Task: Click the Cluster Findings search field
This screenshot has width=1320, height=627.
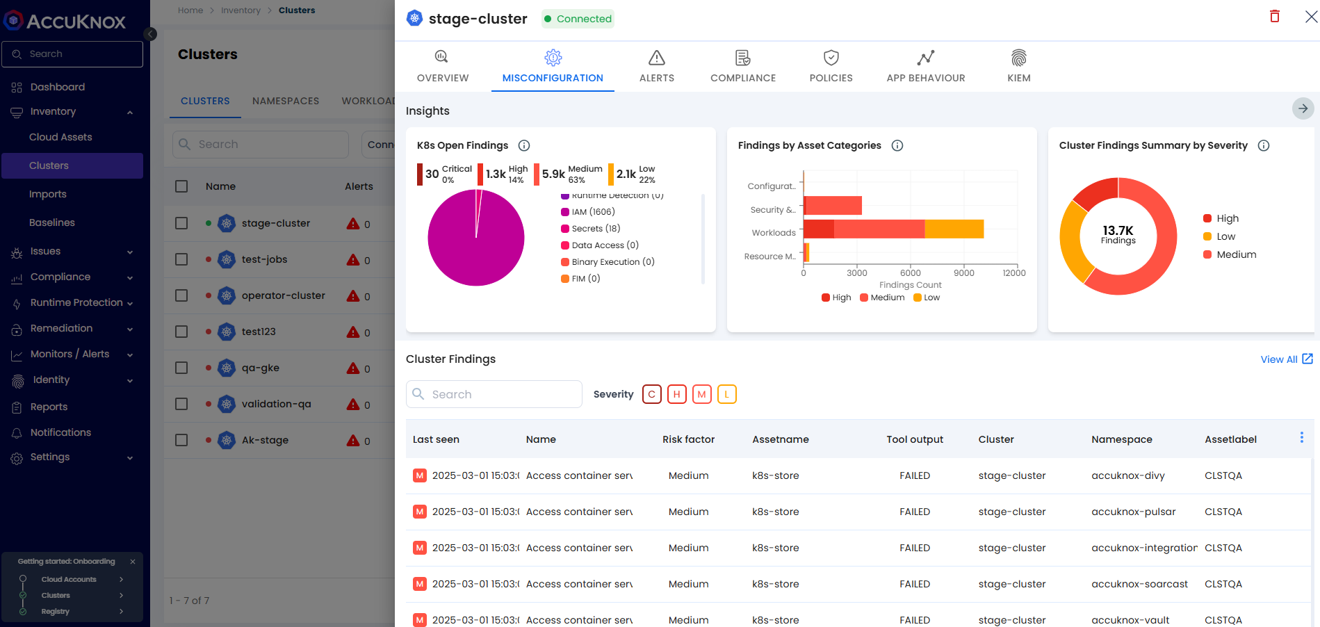Action: tap(494, 394)
